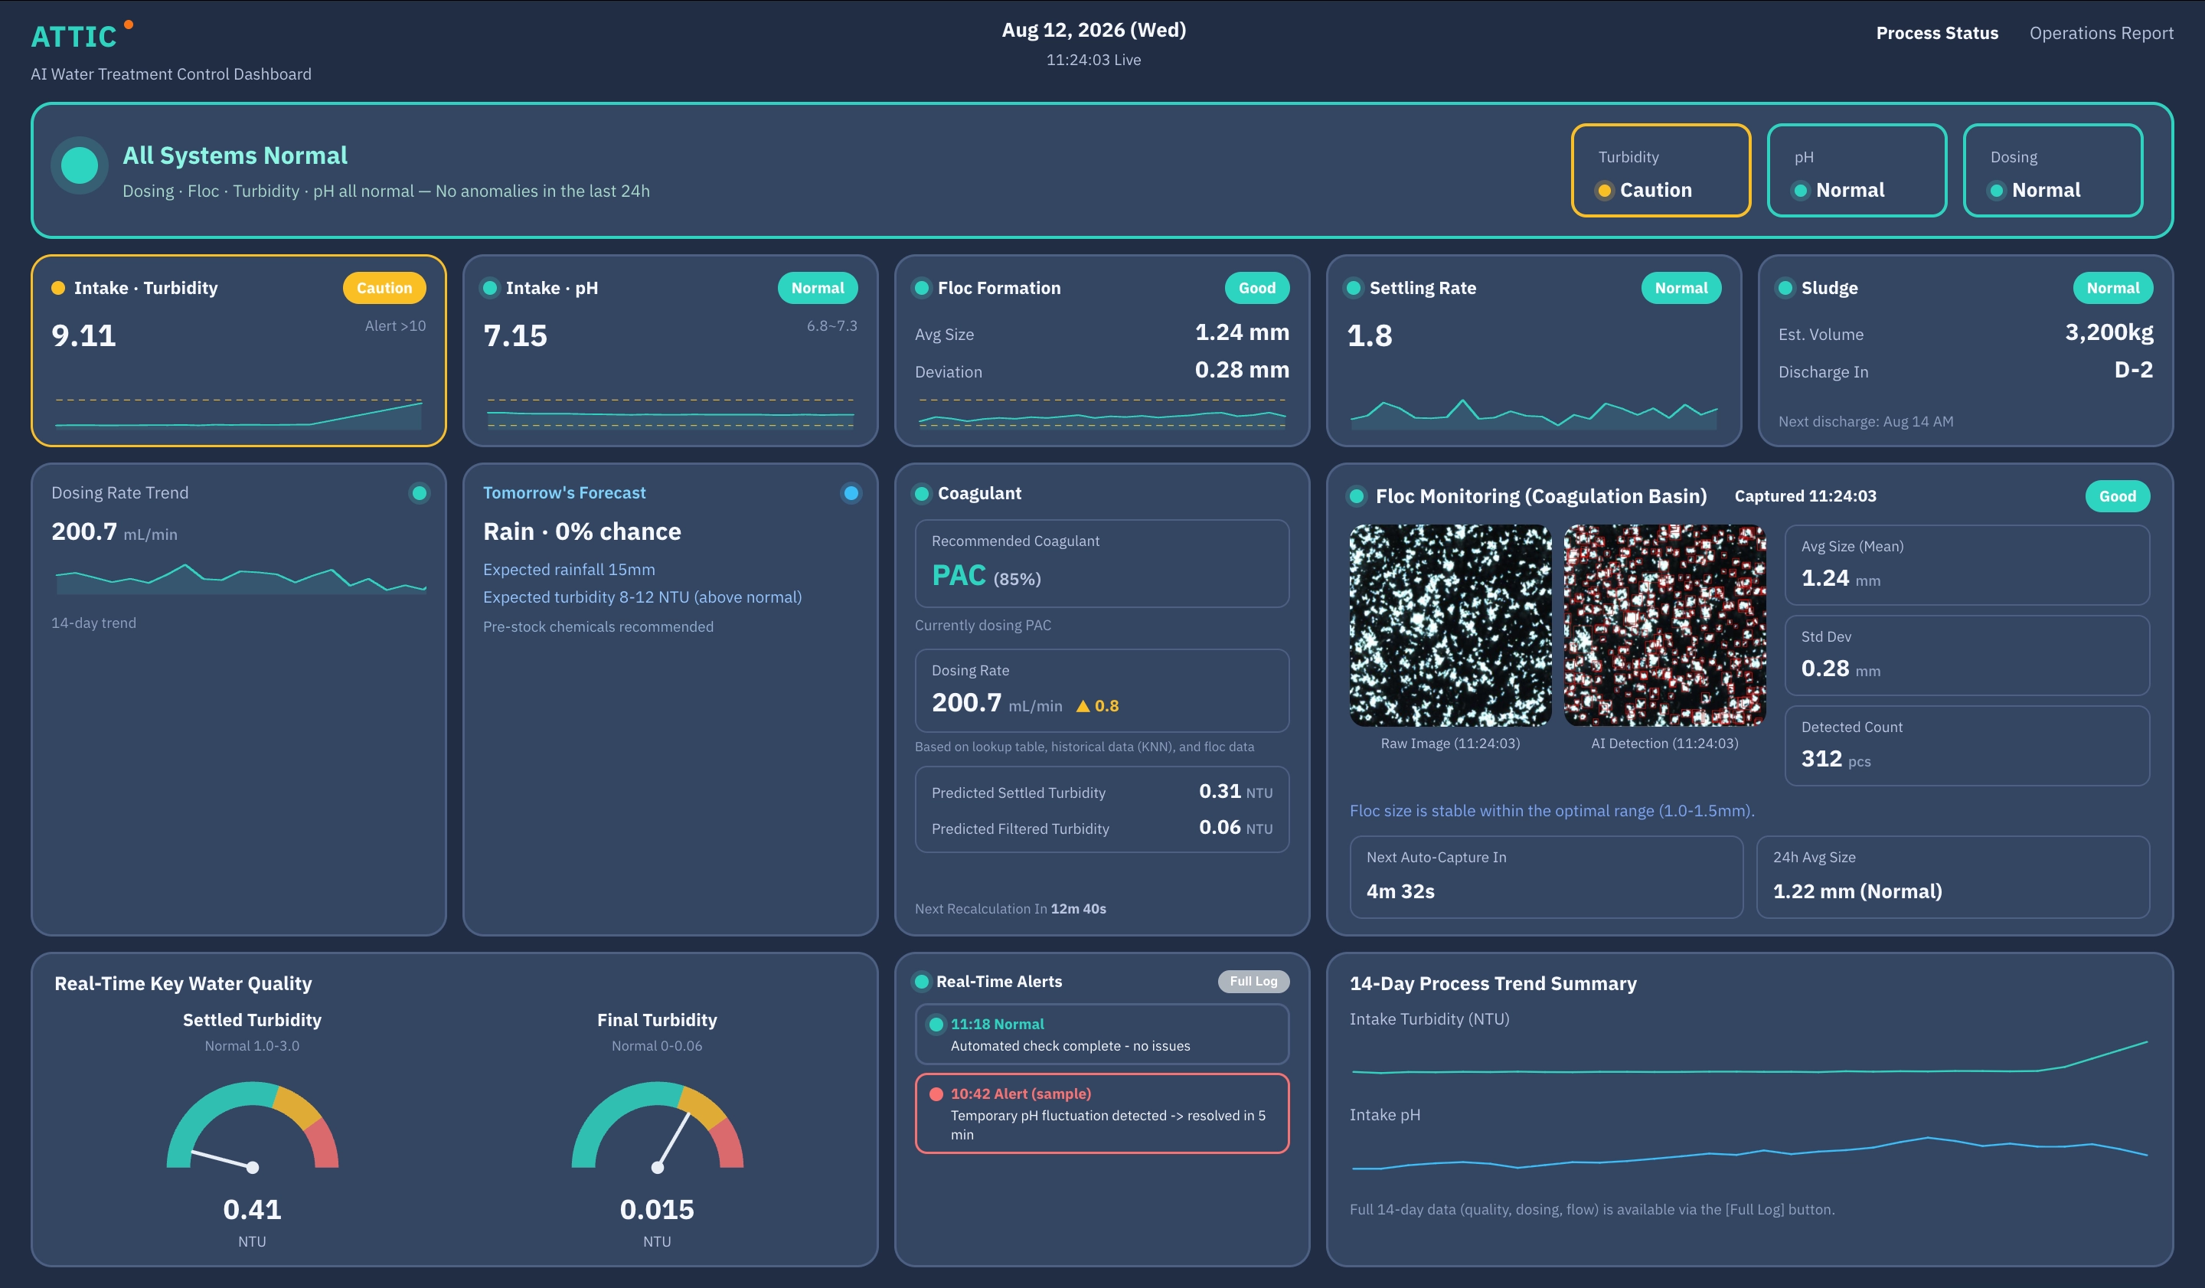
Task: Click the Caution badge on Intake Turbidity
Action: coord(384,288)
